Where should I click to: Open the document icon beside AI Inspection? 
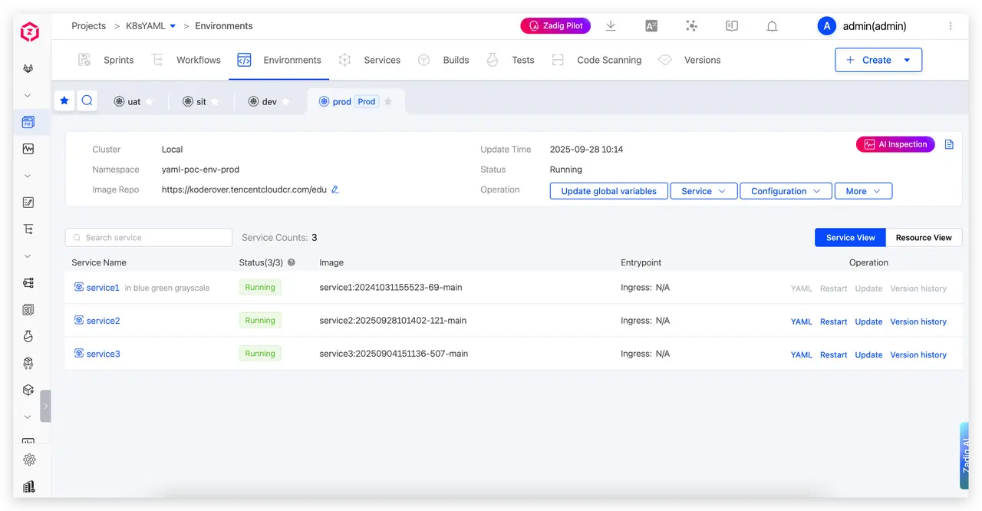click(x=949, y=144)
